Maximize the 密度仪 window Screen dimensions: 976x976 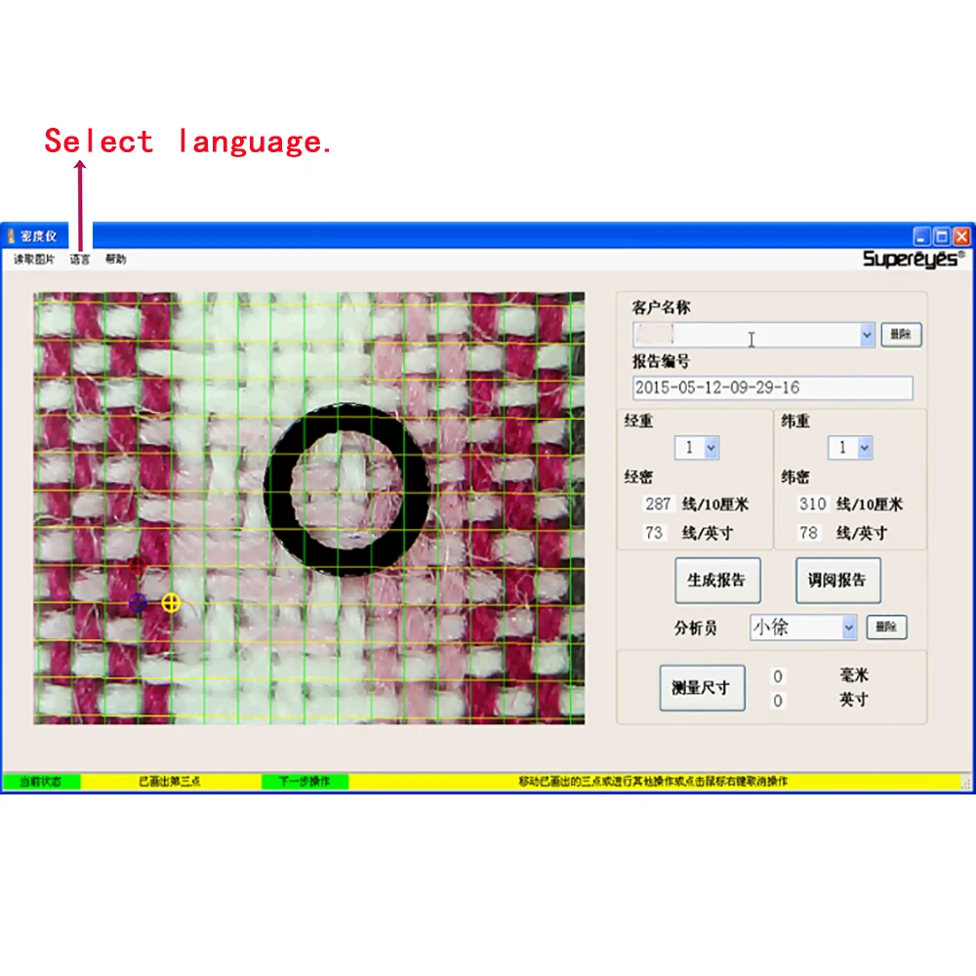[x=942, y=236]
